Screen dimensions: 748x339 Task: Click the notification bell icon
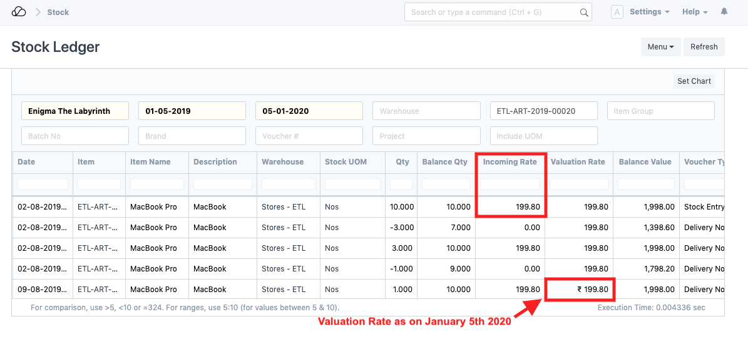[x=724, y=12]
